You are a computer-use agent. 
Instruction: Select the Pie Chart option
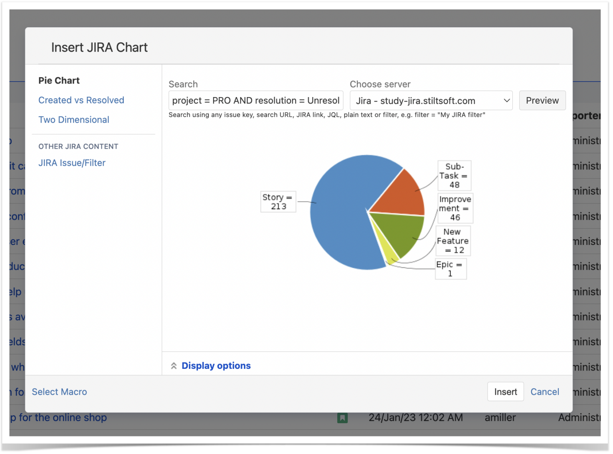[x=59, y=81]
